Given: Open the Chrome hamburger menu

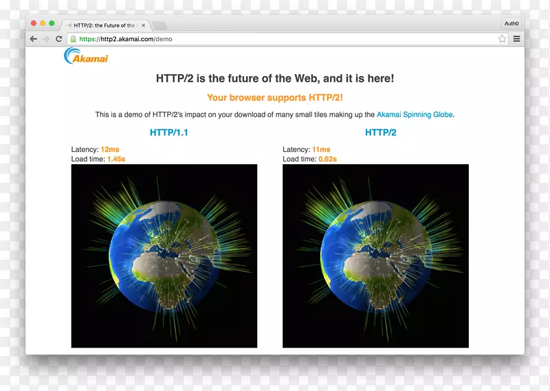Looking at the screenshot, I should [x=517, y=39].
